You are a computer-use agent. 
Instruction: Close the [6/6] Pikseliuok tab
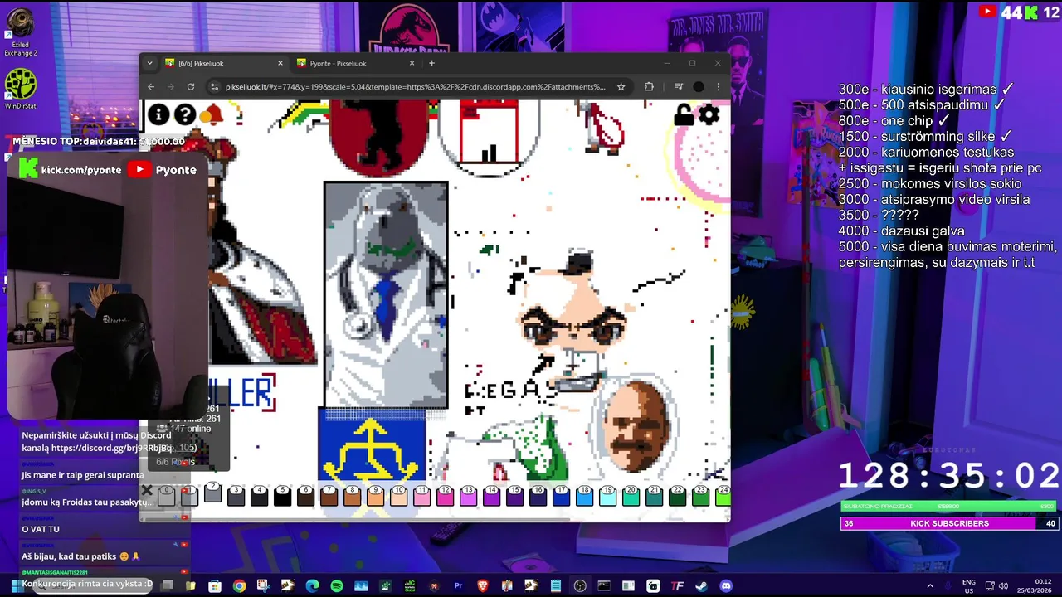click(280, 63)
